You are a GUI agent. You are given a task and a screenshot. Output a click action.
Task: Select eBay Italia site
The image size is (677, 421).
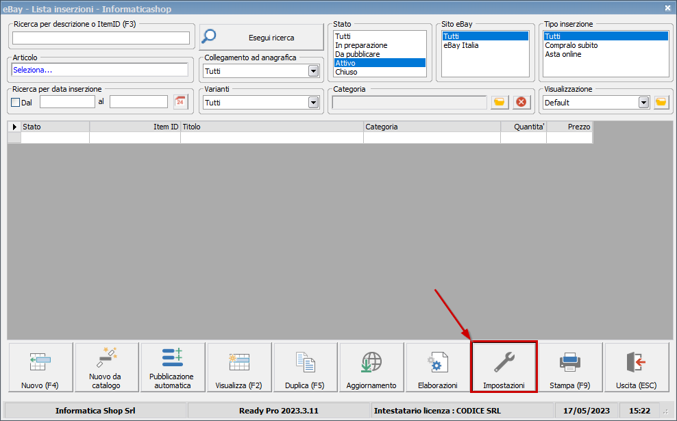[485, 45]
